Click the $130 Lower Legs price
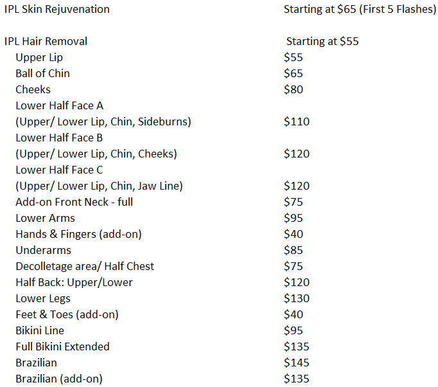Image resolution: width=438 pixels, height=387 pixels. 296,298
